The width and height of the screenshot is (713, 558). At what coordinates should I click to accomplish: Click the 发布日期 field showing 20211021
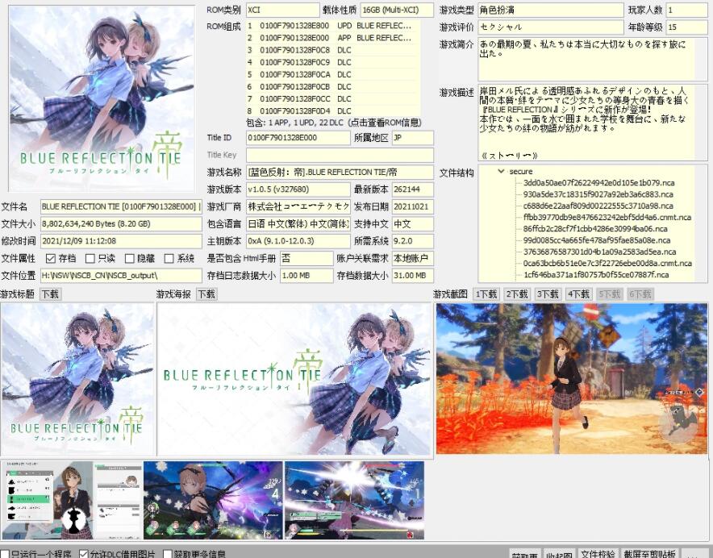[413, 207]
